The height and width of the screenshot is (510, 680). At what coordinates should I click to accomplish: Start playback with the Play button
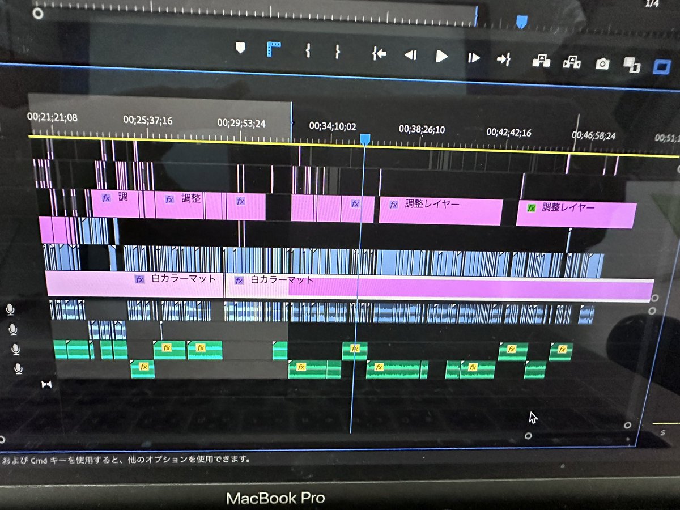441,56
